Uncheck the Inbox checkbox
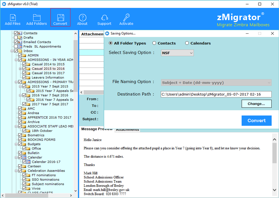This screenshot has width=279, height=198. tap(16, 51)
